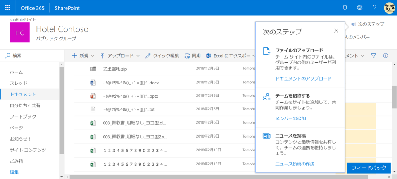This screenshot has height=179, width=397.
Task: Click the page vertical scrollbar thumb
Action: 394,97
